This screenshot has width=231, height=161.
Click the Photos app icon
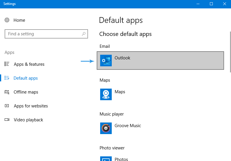106,159
